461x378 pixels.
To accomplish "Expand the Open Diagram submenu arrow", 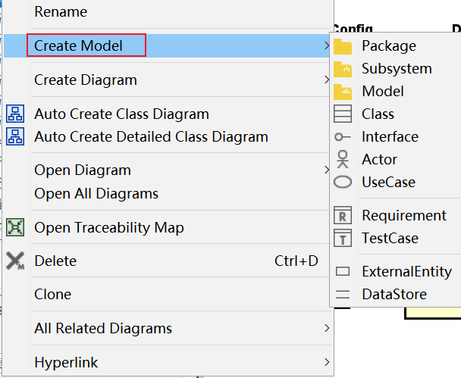I will point(326,170).
